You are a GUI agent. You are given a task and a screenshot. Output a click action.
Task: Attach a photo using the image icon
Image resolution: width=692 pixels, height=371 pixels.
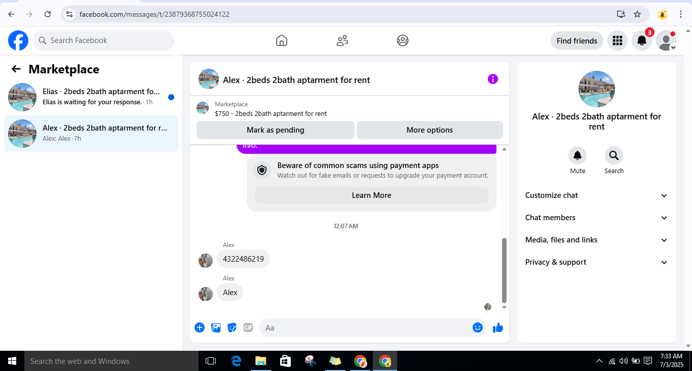tap(216, 327)
